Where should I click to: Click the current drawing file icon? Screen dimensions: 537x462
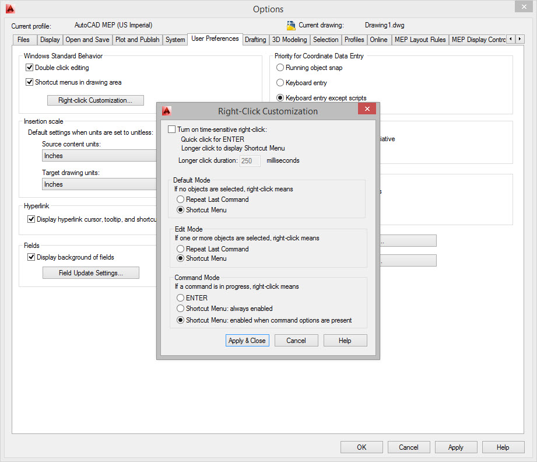(291, 25)
